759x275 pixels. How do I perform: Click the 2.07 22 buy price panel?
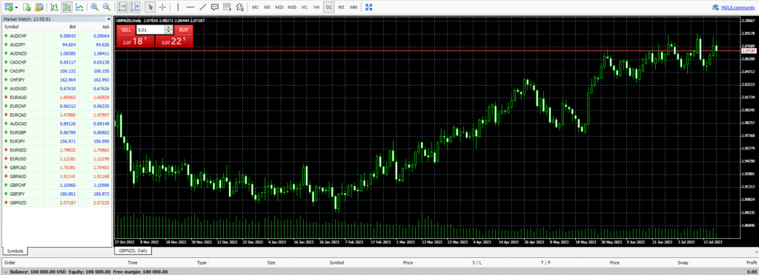pyautogui.click(x=174, y=41)
